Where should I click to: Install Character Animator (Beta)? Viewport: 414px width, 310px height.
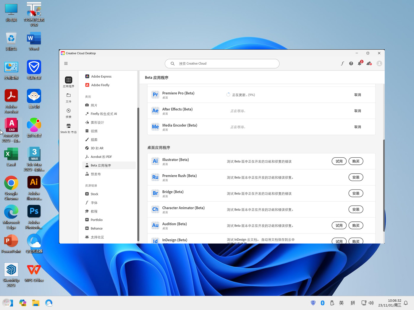[356, 210]
